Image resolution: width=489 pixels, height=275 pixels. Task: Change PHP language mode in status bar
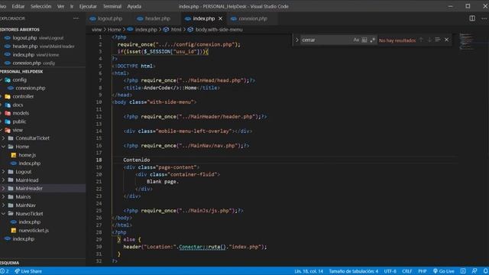coord(423,271)
